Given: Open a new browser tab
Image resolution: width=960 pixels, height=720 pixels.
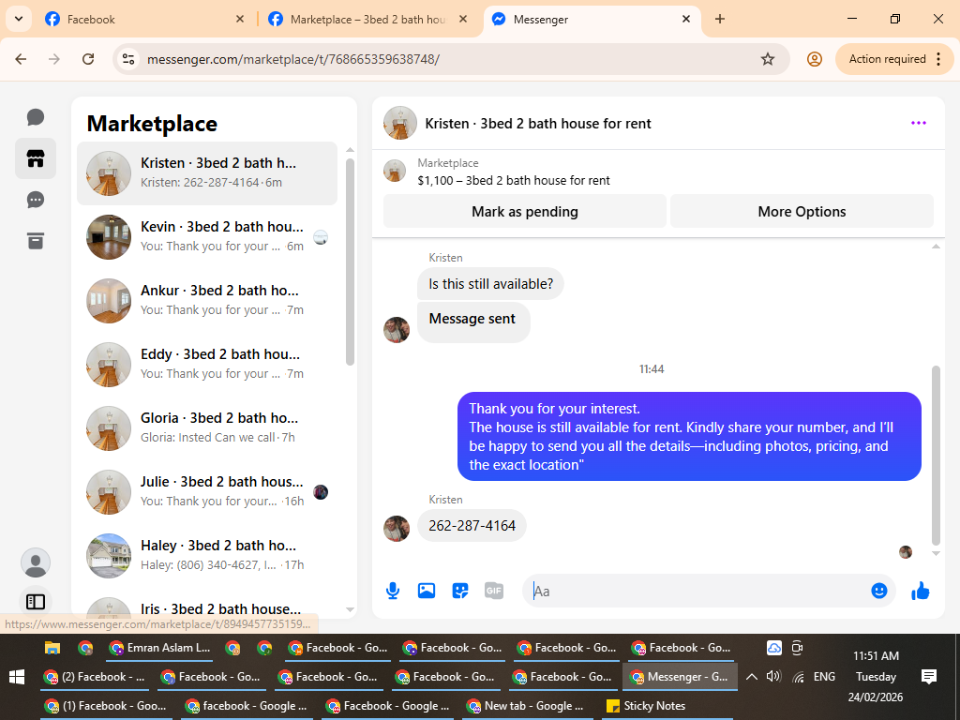Looking at the screenshot, I should click(x=720, y=19).
